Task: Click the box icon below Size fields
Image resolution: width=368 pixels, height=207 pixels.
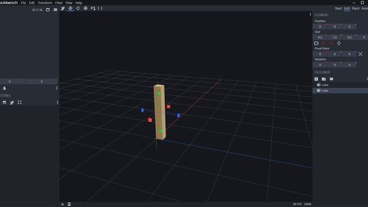Action: click(316, 43)
